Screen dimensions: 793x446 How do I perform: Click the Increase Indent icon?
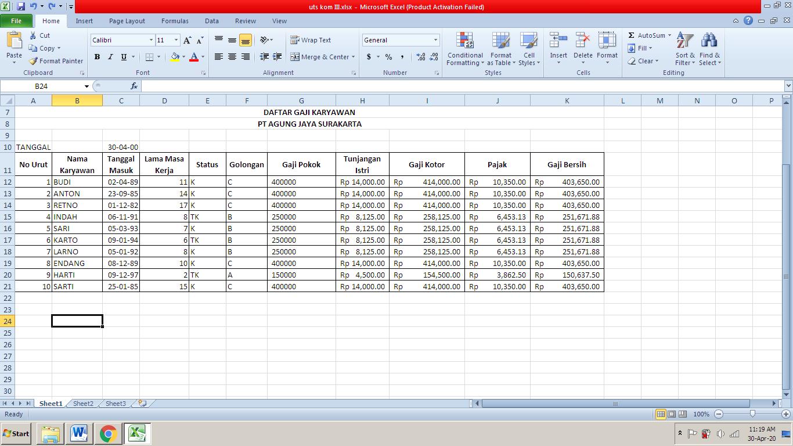[277, 57]
